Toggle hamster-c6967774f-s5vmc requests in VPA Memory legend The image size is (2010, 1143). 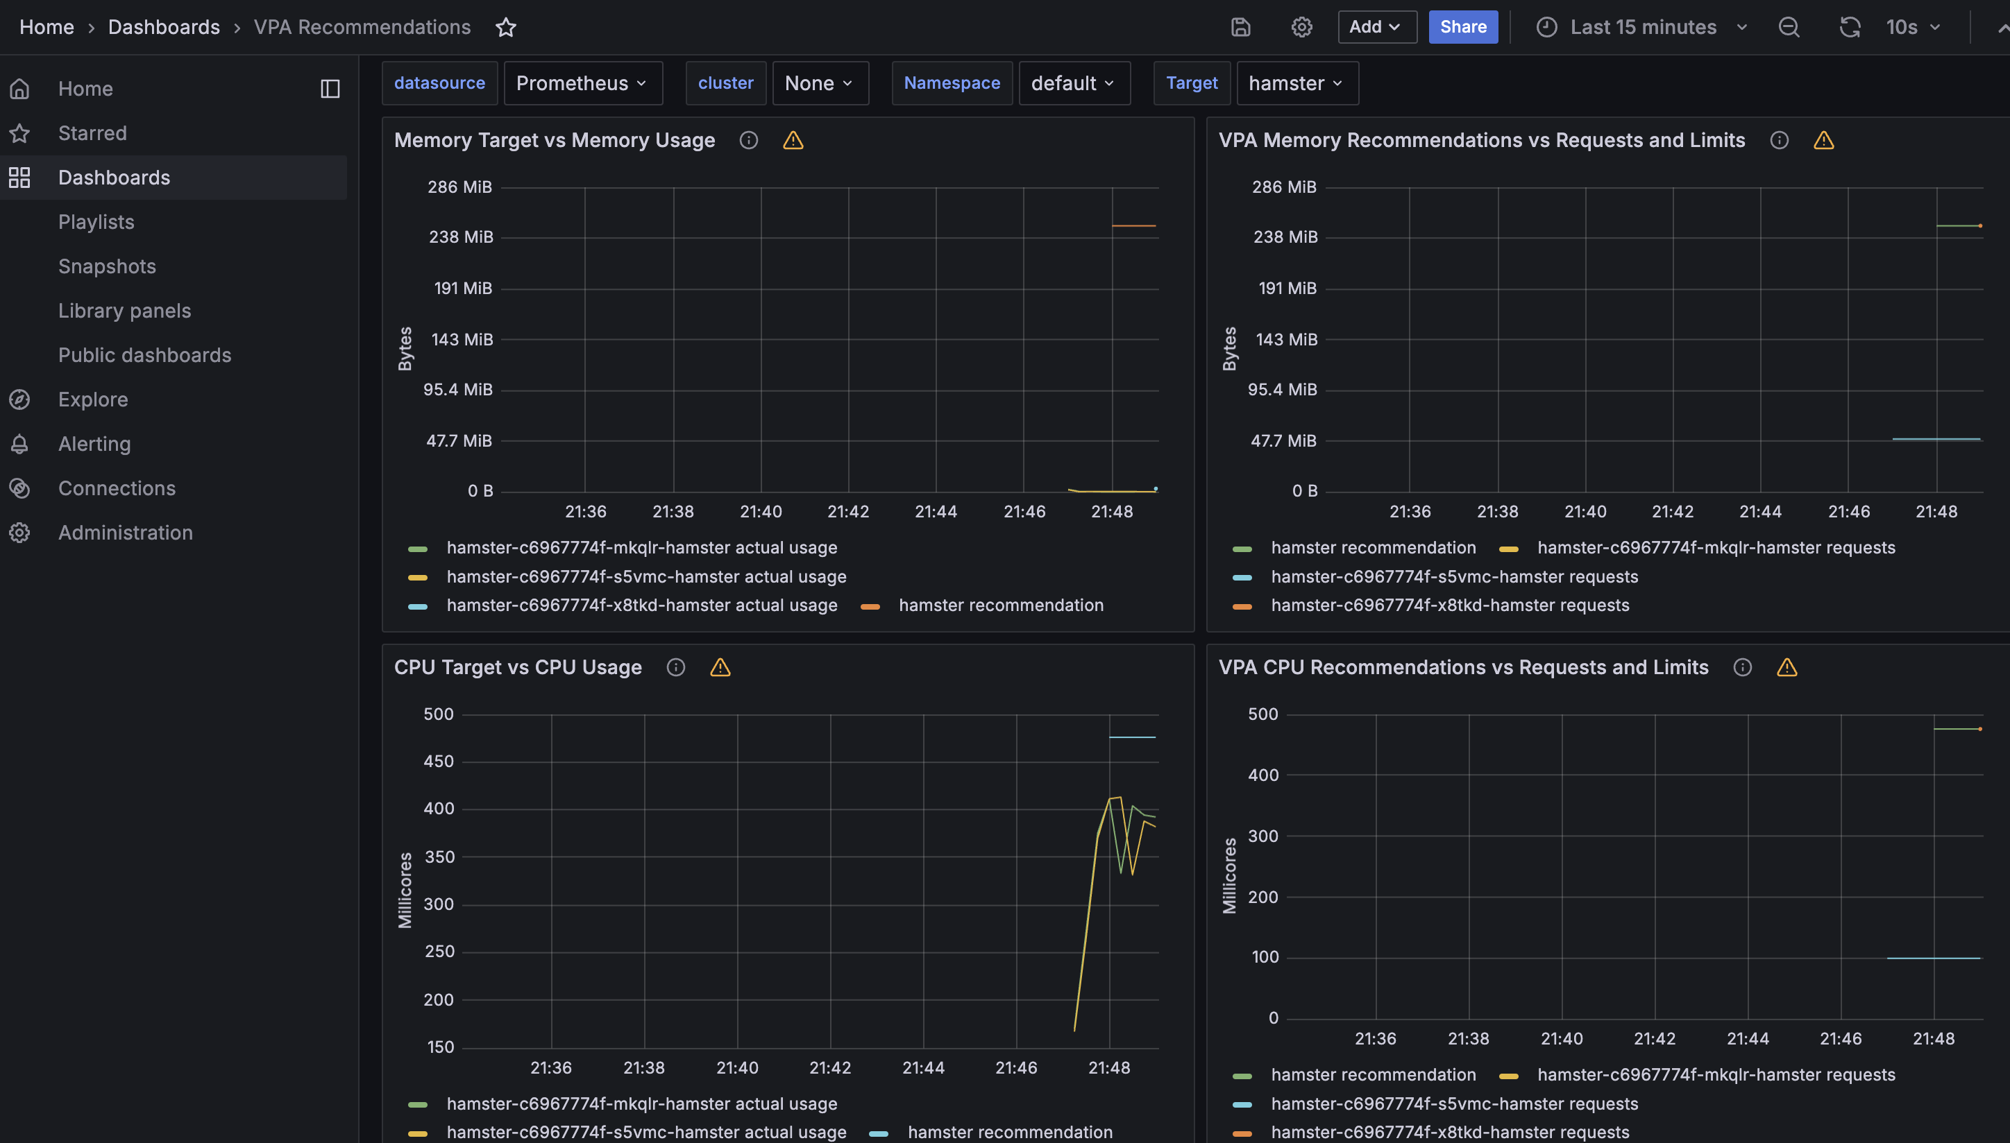tap(1454, 577)
